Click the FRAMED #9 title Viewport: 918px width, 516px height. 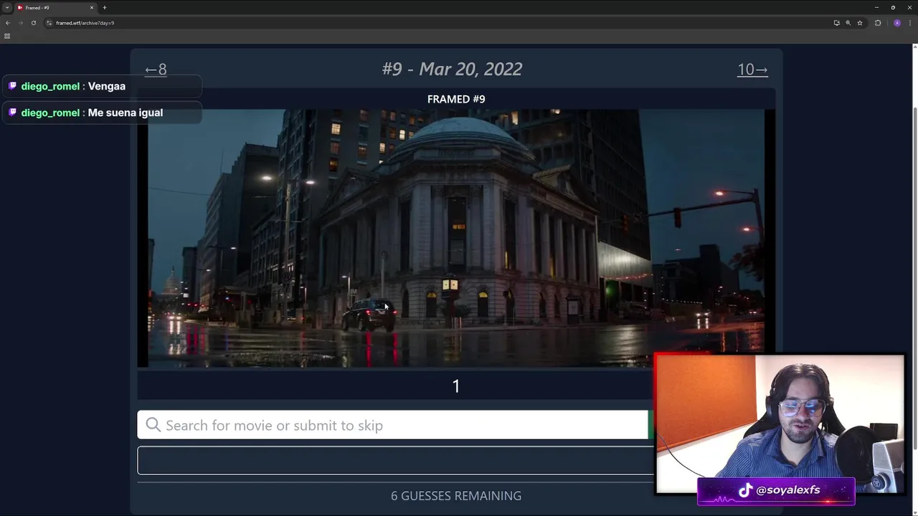click(x=456, y=99)
